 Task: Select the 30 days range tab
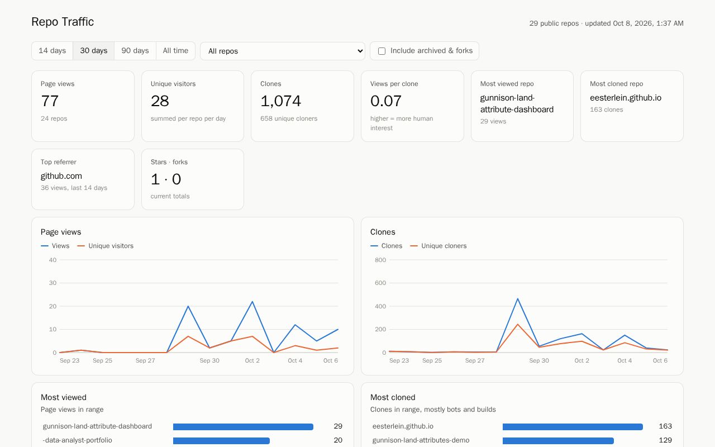click(x=94, y=51)
